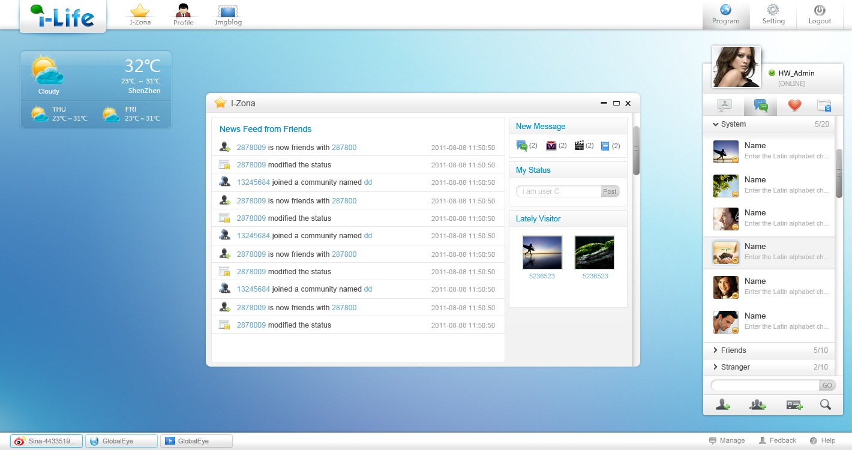Click the 5/20 count beside System
This screenshot has width=852, height=450.
pos(822,124)
